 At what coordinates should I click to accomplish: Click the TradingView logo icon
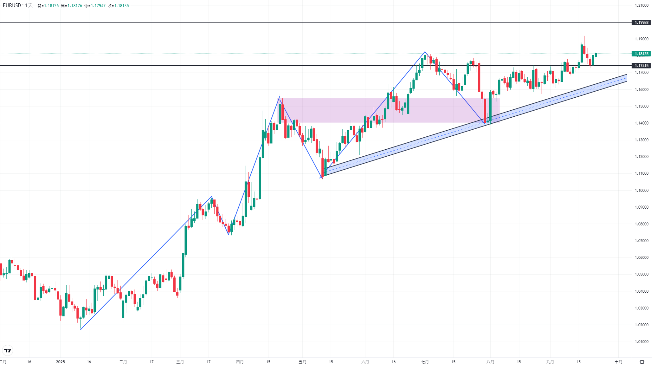point(7,350)
